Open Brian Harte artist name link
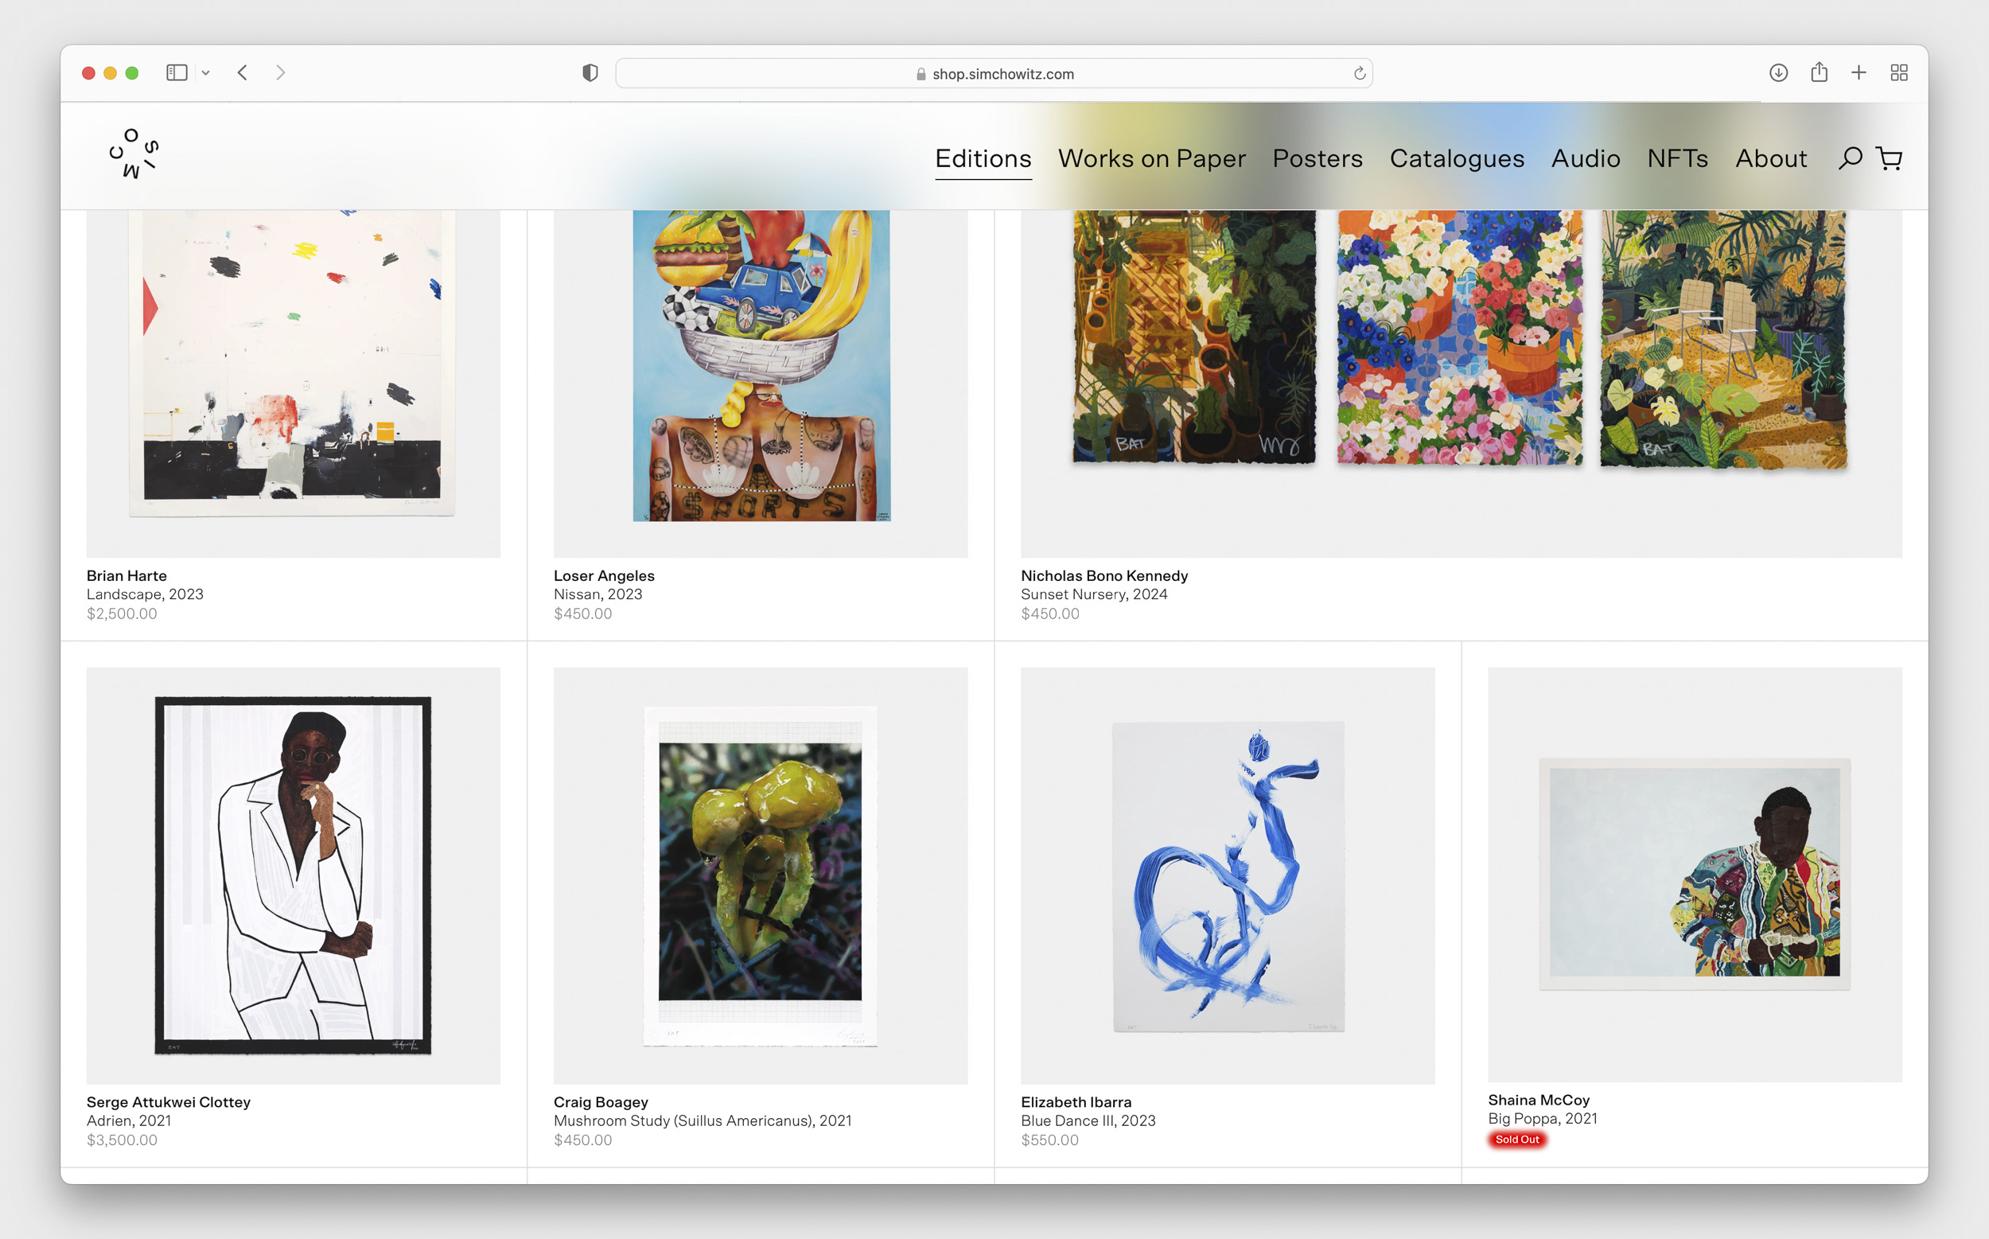The image size is (1989, 1239). point(127,575)
